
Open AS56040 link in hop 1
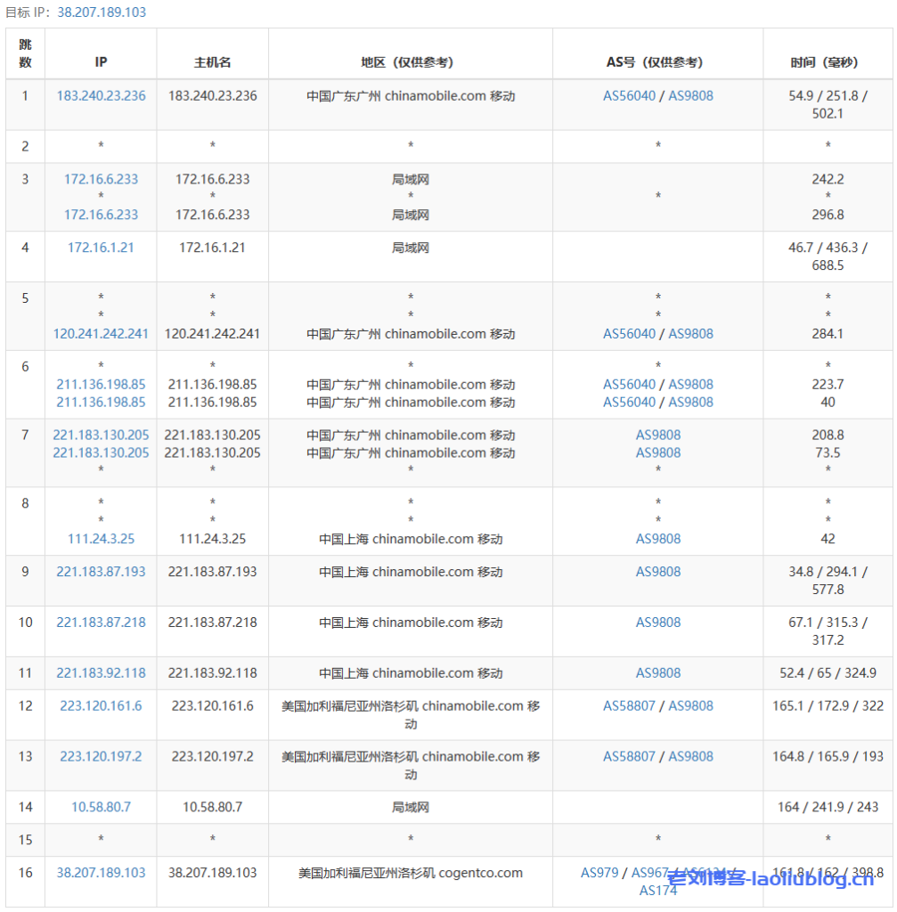coord(629,95)
